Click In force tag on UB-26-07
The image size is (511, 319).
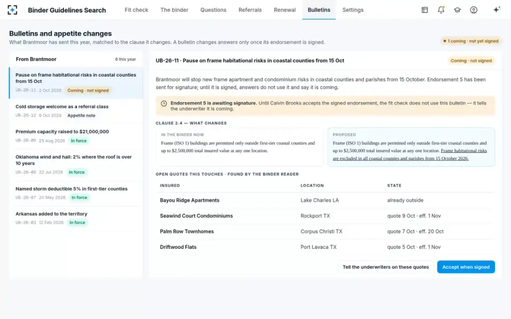(x=79, y=197)
